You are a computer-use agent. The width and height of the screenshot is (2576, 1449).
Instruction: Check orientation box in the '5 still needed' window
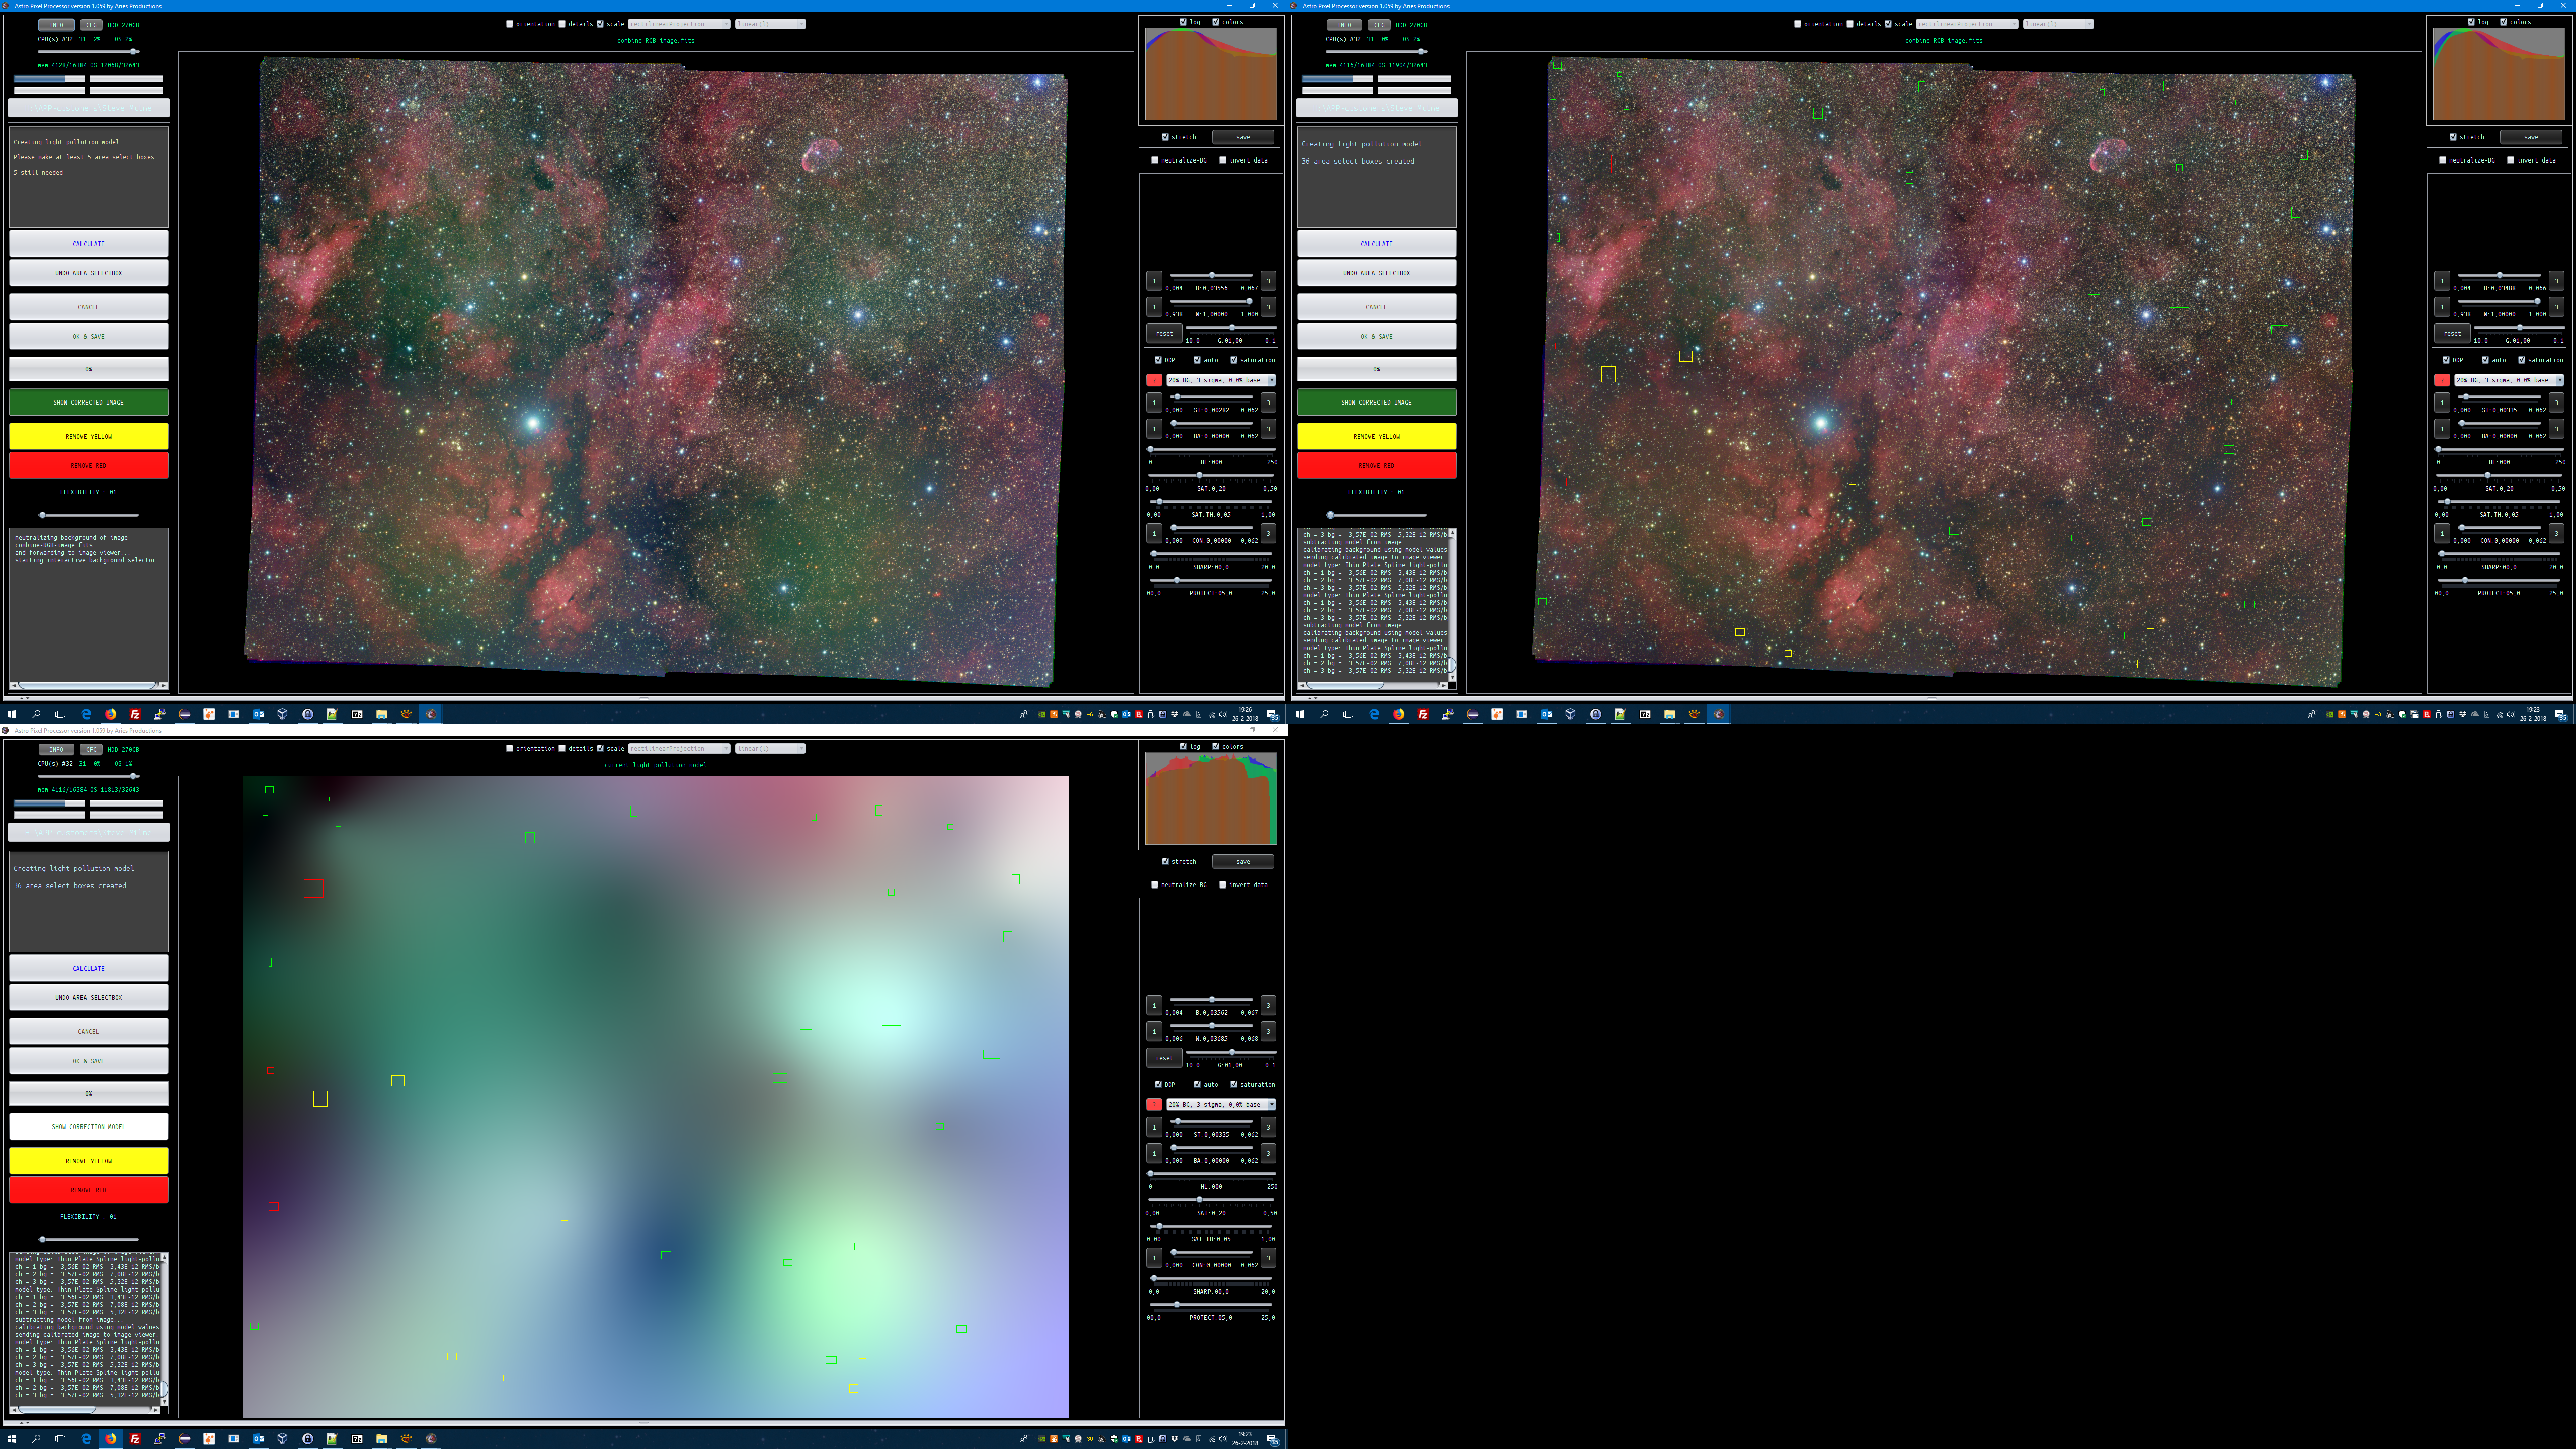510,24
